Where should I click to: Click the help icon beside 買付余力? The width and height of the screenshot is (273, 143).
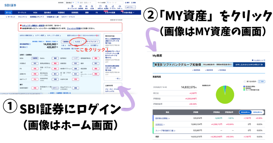tap(27, 47)
